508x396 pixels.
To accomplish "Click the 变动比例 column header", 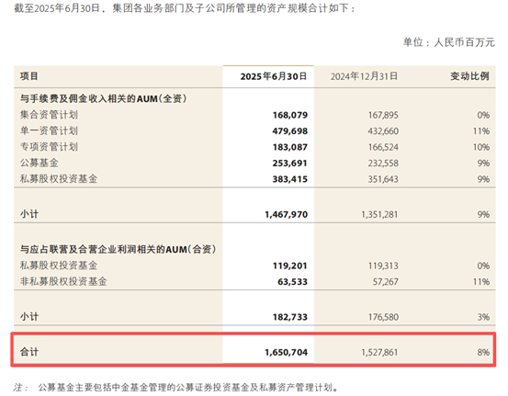I will click(469, 76).
